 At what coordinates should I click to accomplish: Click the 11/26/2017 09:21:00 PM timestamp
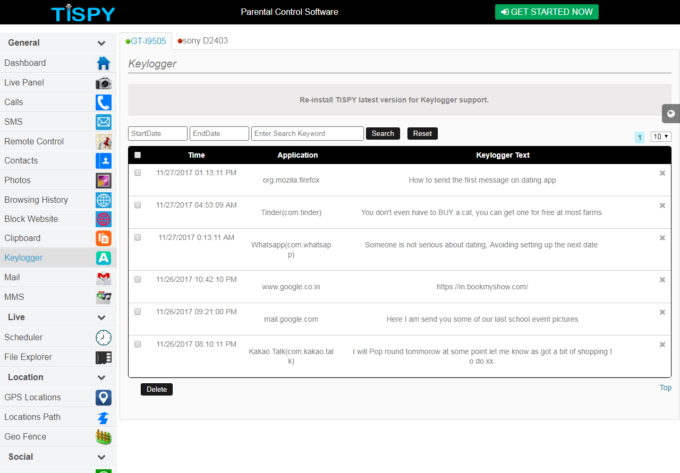[x=197, y=312]
